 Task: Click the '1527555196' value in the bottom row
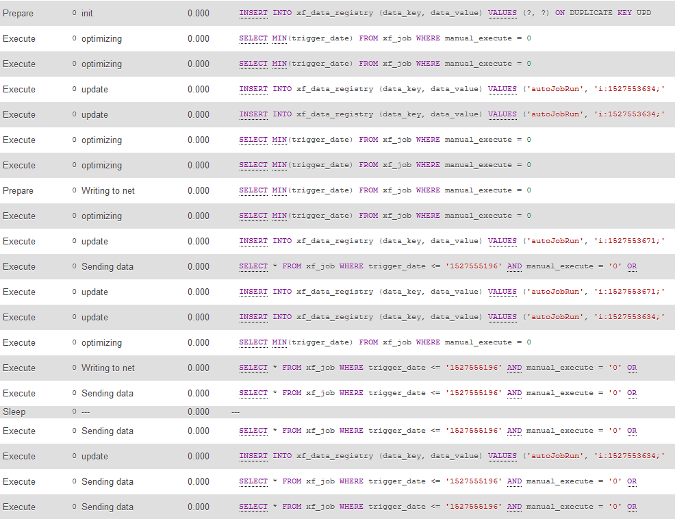474,507
